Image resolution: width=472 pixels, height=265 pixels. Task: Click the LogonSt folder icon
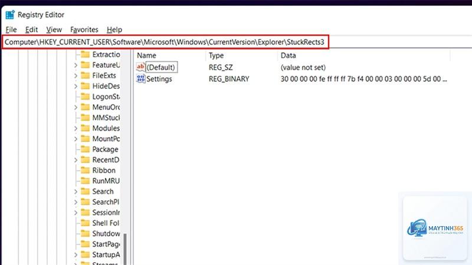tap(85, 97)
